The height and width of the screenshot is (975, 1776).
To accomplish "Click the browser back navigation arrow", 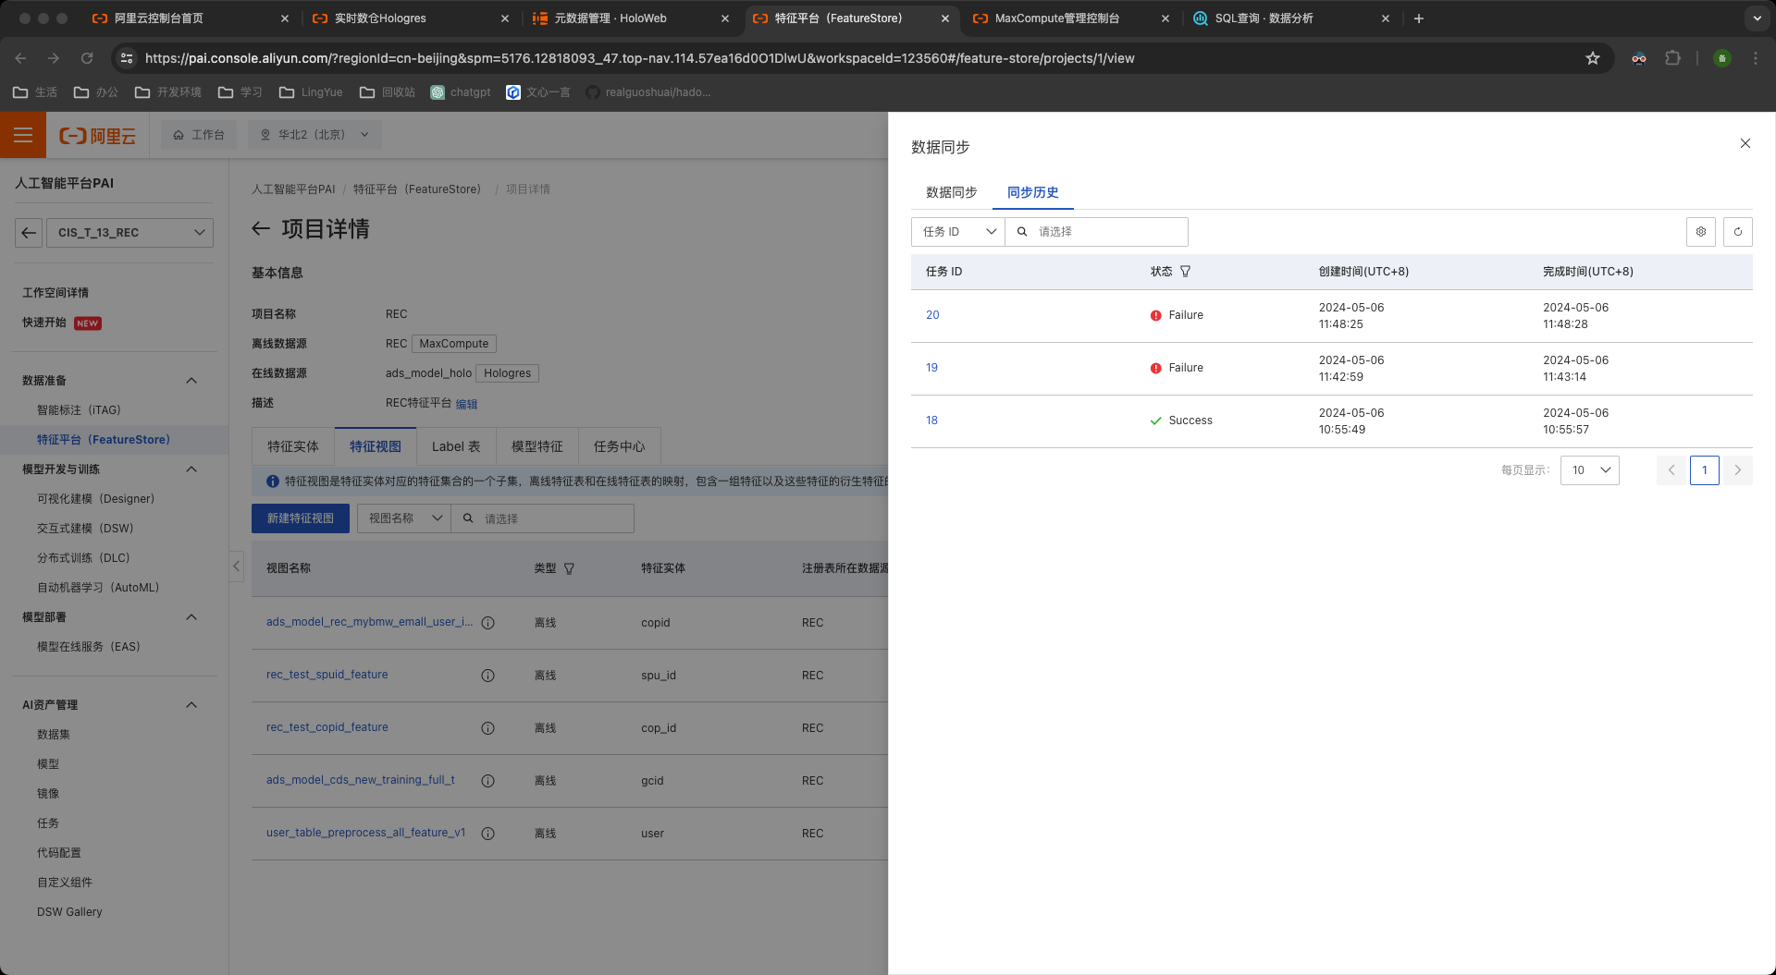I will click(20, 58).
